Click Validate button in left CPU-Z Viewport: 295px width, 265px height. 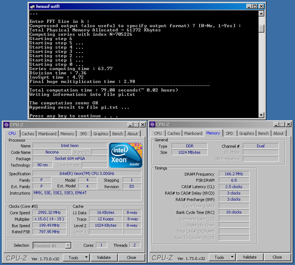(x=104, y=257)
